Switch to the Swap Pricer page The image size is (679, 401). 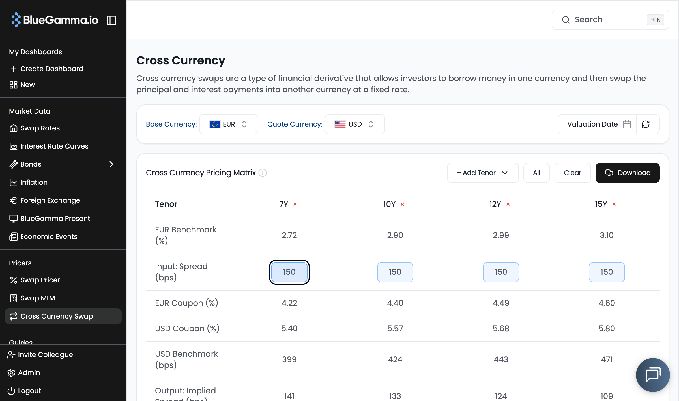coord(40,280)
